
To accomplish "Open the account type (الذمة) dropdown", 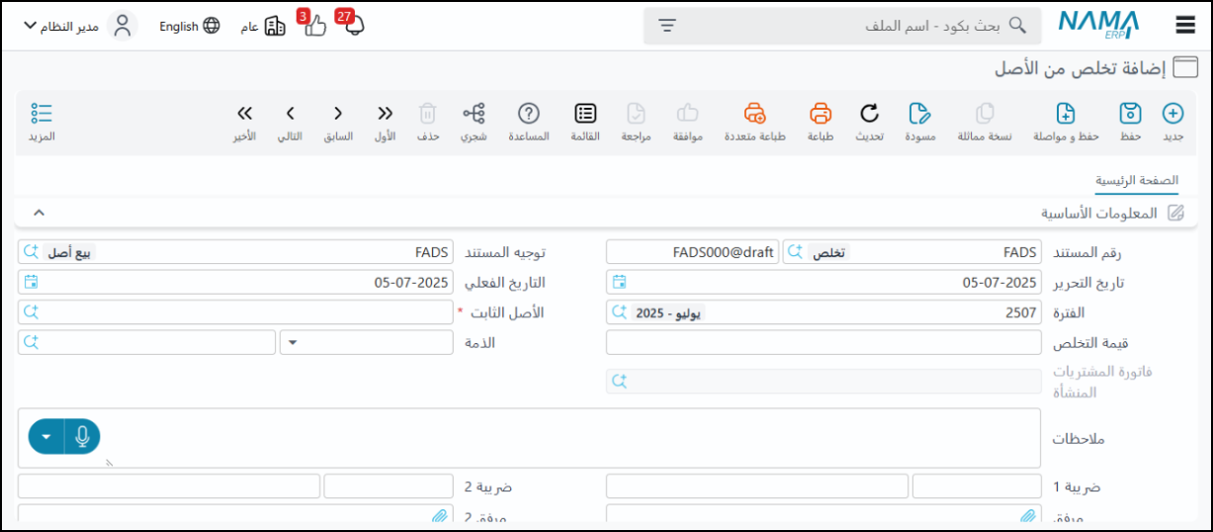I will (x=296, y=343).
